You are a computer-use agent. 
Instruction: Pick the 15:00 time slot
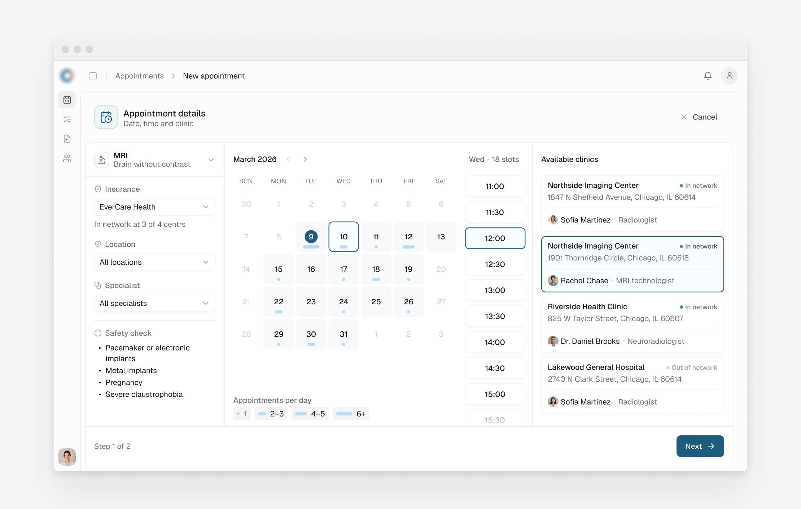coord(495,394)
